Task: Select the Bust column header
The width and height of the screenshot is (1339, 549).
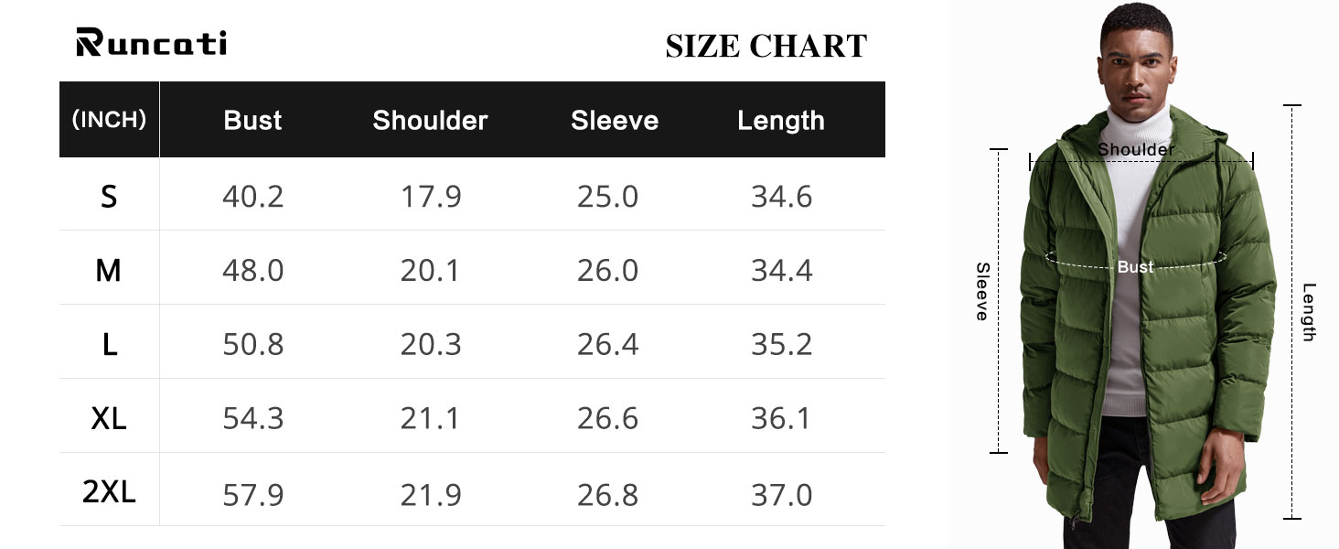Action: (x=252, y=121)
